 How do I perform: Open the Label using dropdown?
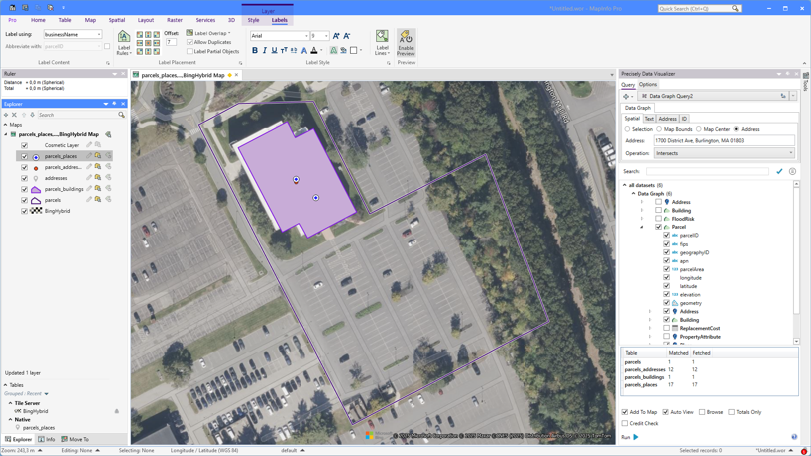(x=99, y=35)
